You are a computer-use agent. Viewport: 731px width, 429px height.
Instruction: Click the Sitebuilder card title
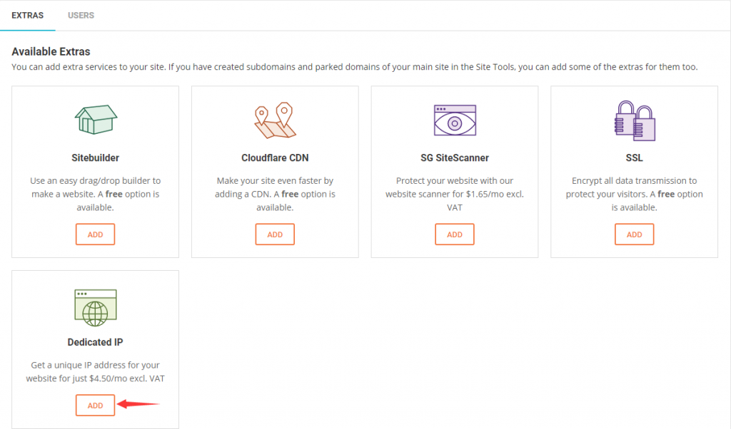pos(95,157)
